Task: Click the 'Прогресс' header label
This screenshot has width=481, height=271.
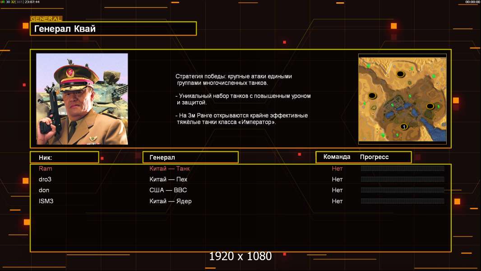Action: coord(374,157)
